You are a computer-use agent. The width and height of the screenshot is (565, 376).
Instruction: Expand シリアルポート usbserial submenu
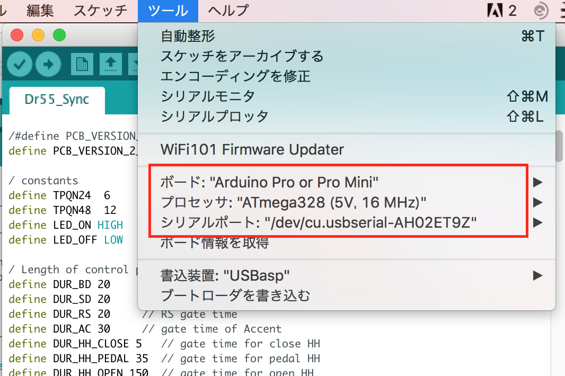[346, 222]
